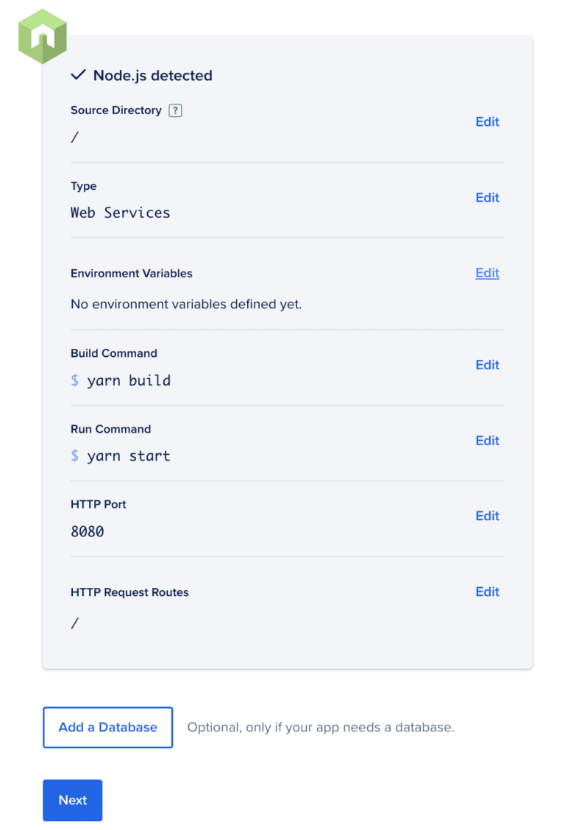Click the Node.js detected heading
Image resolution: width=565 pixels, height=830 pixels.
click(x=152, y=75)
